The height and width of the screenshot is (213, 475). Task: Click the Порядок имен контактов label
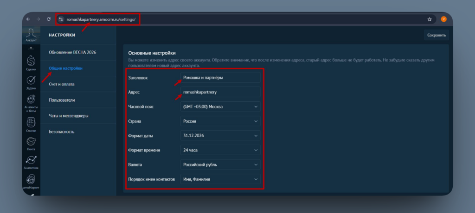(x=152, y=180)
